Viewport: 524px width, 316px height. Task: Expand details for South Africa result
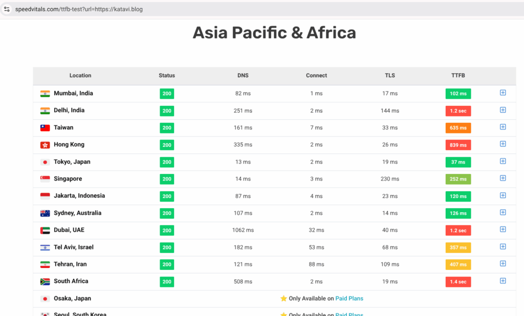[x=503, y=281]
